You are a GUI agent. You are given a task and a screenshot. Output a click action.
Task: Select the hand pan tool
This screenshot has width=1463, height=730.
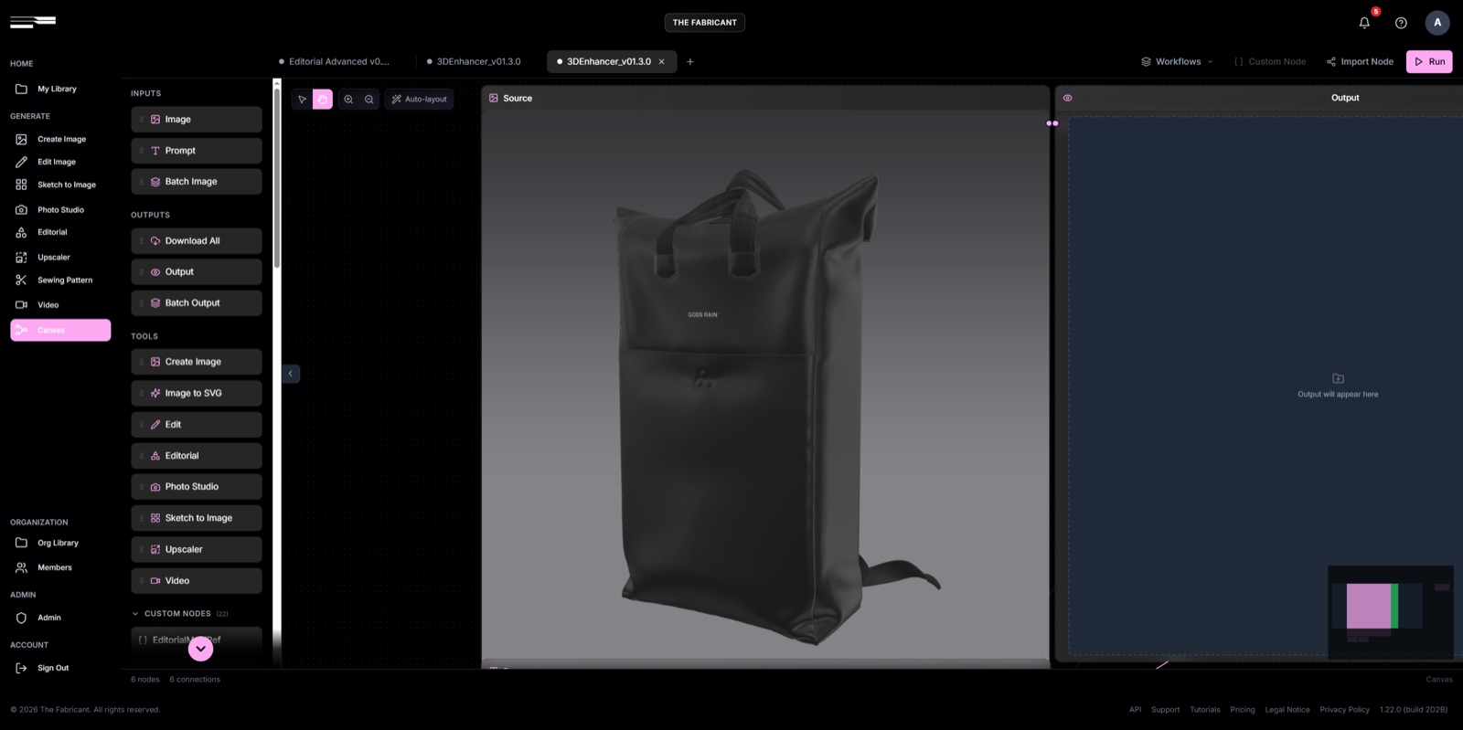click(323, 99)
